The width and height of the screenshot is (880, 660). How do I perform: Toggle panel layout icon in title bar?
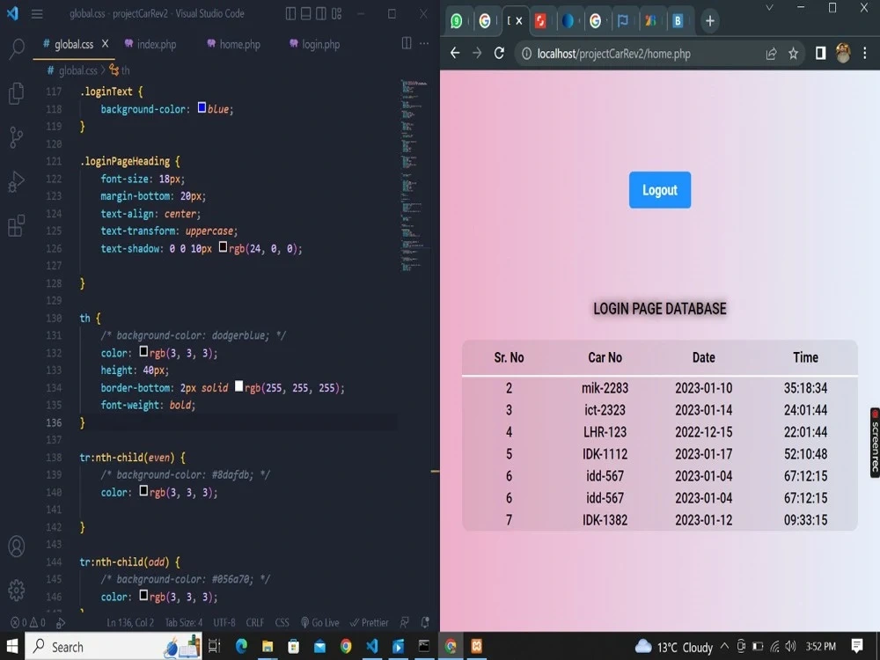306,13
